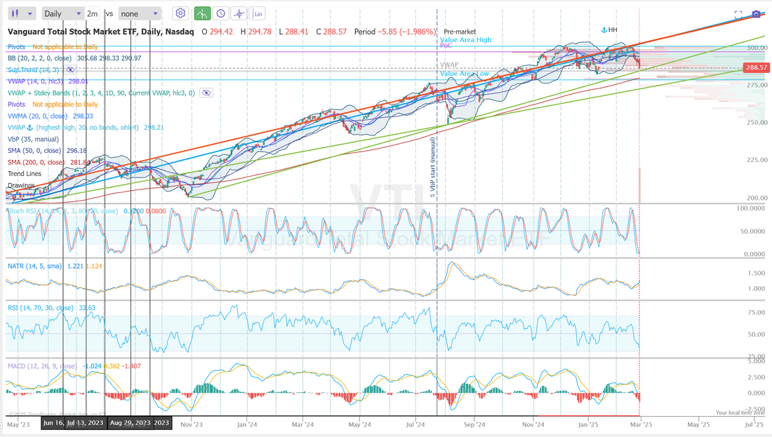This screenshot has width=772, height=437.
Task: Toggle the crosshair cursor tool
Action: point(239,14)
